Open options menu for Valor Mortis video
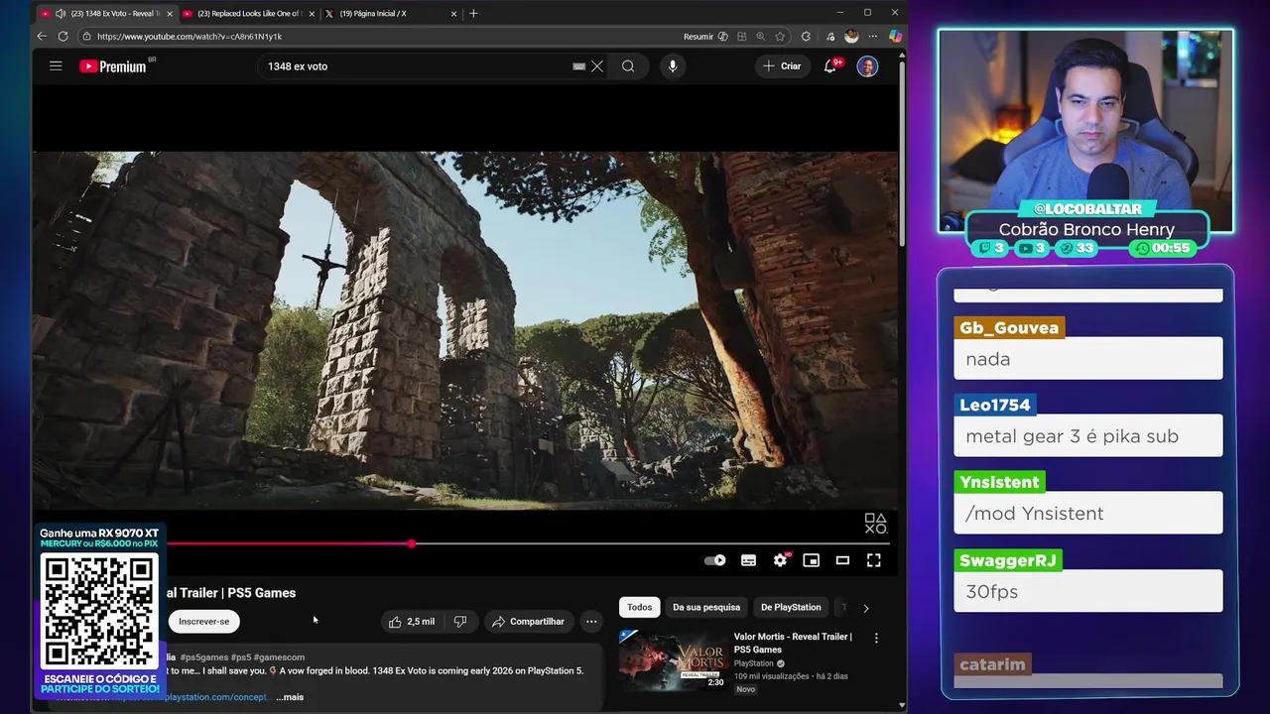The image size is (1270, 714). 876,638
